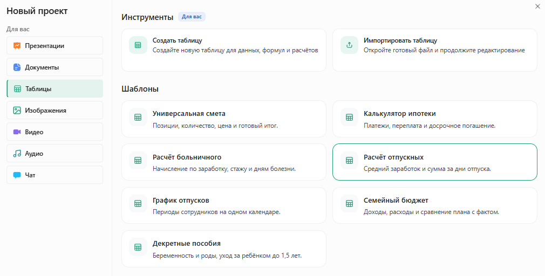Click the upload icon beside Импортировать таблицу
The height and width of the screenshot is (276, 545).
pyautogui.click(x=349, y=45)
